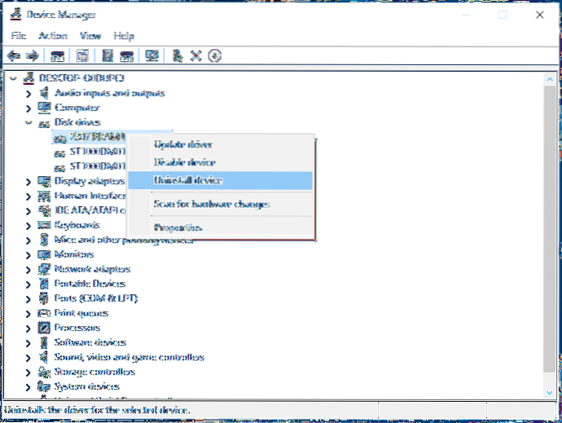Click the Device Manager title bar icon

[x=15, y=14]
